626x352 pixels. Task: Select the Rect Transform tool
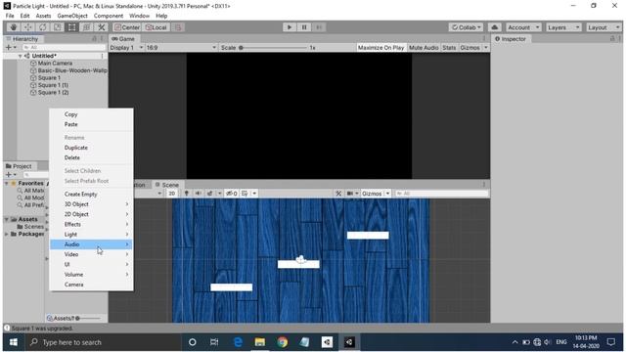point(71,27)
